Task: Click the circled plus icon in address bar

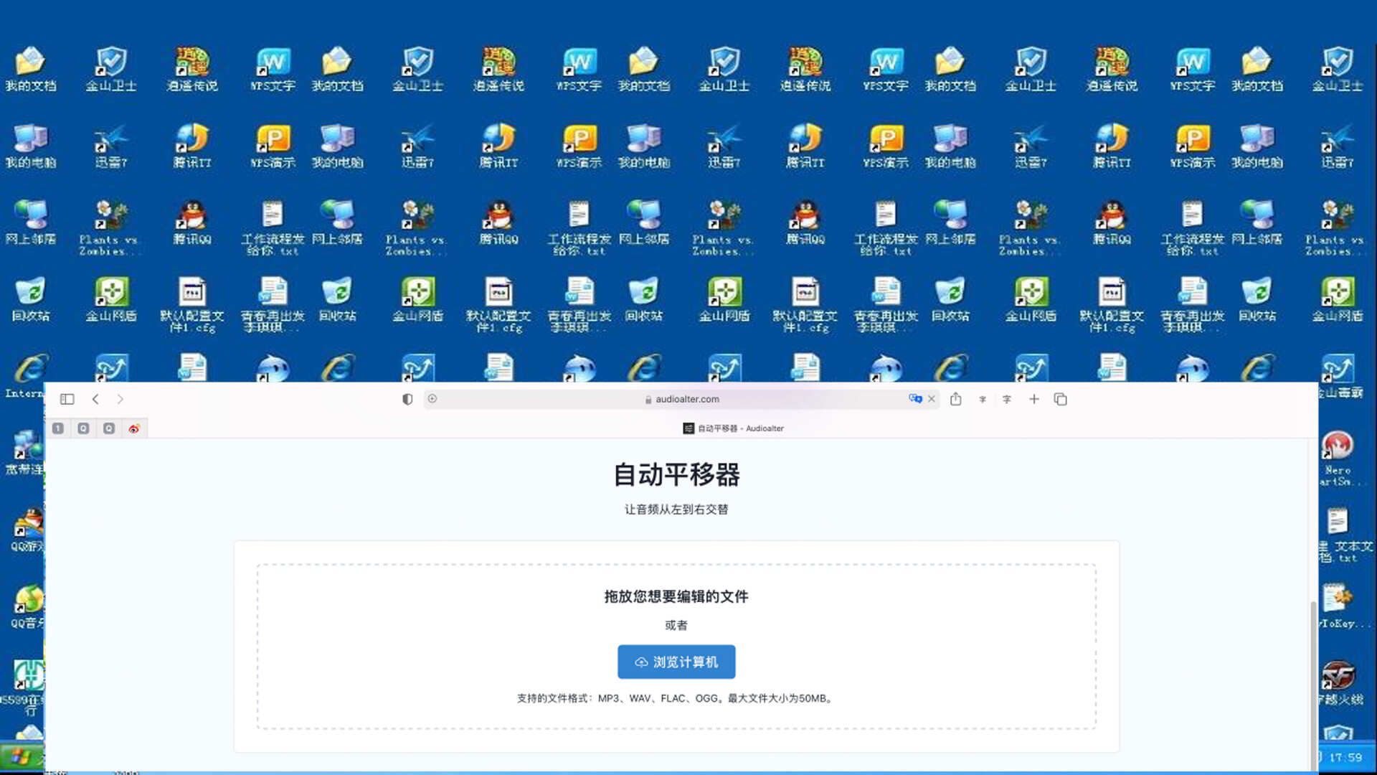Action: point(432,399)
